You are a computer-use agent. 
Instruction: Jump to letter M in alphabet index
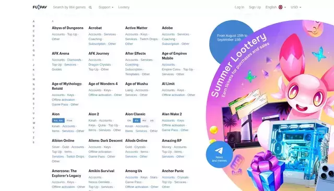(x=33, y=79)
